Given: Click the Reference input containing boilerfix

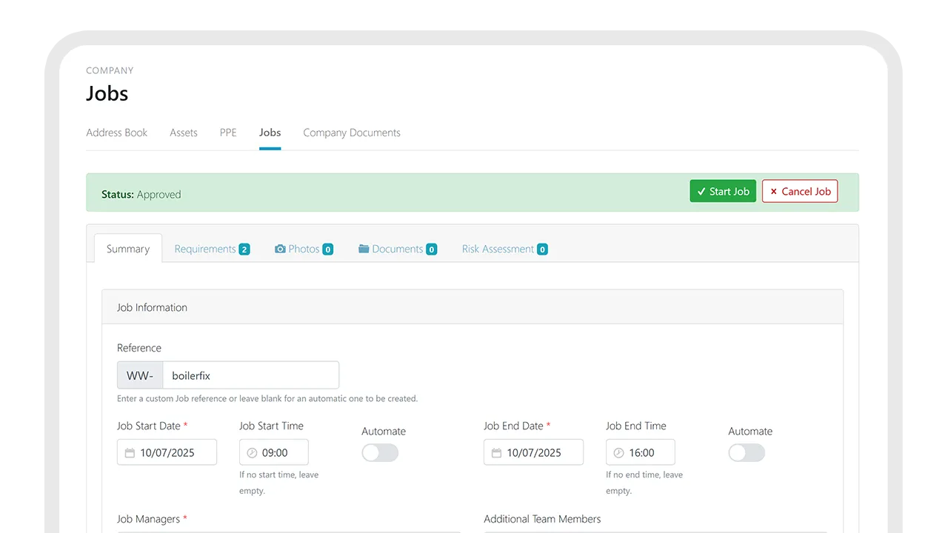Looking at the screenshot, I should [x=251, y=375].
